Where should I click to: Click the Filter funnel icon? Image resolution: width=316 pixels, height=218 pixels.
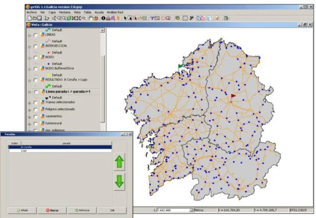(x=152, y=19)
